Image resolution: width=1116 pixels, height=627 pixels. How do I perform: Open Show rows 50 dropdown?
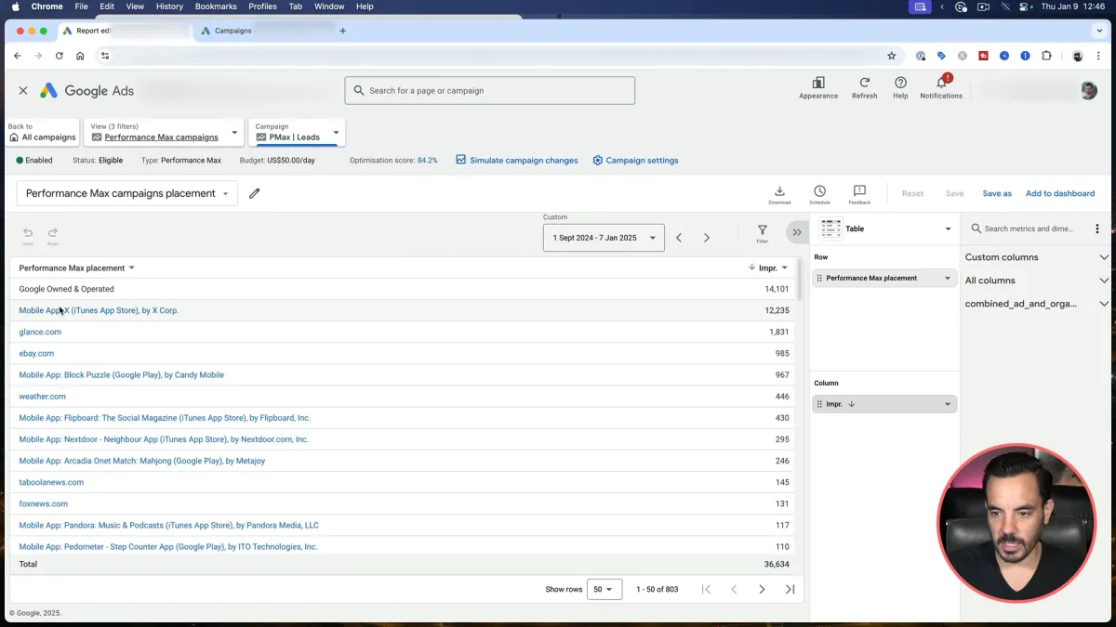click(604, 589)
